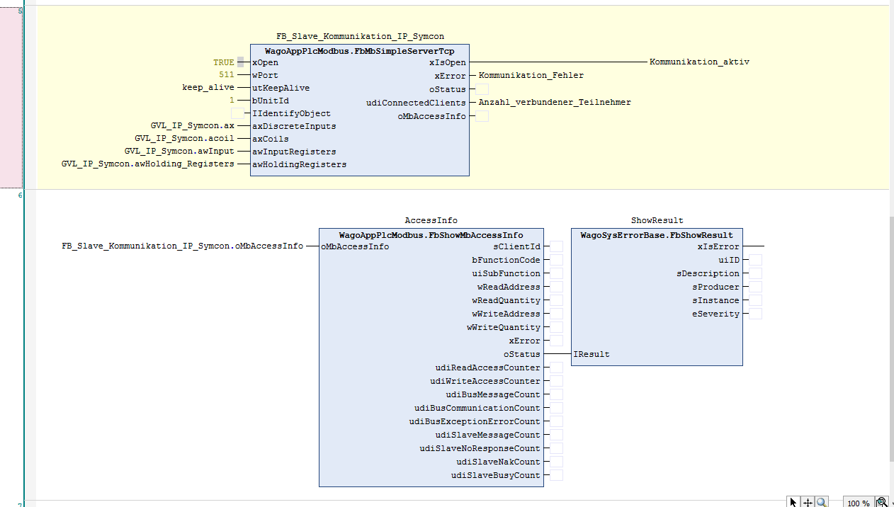Click the empty udiBusMessageCount output box
The width and height of the screenshot is (894, 507).
tap(556, 394)
